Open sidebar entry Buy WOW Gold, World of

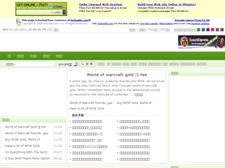tap(22, 140)
